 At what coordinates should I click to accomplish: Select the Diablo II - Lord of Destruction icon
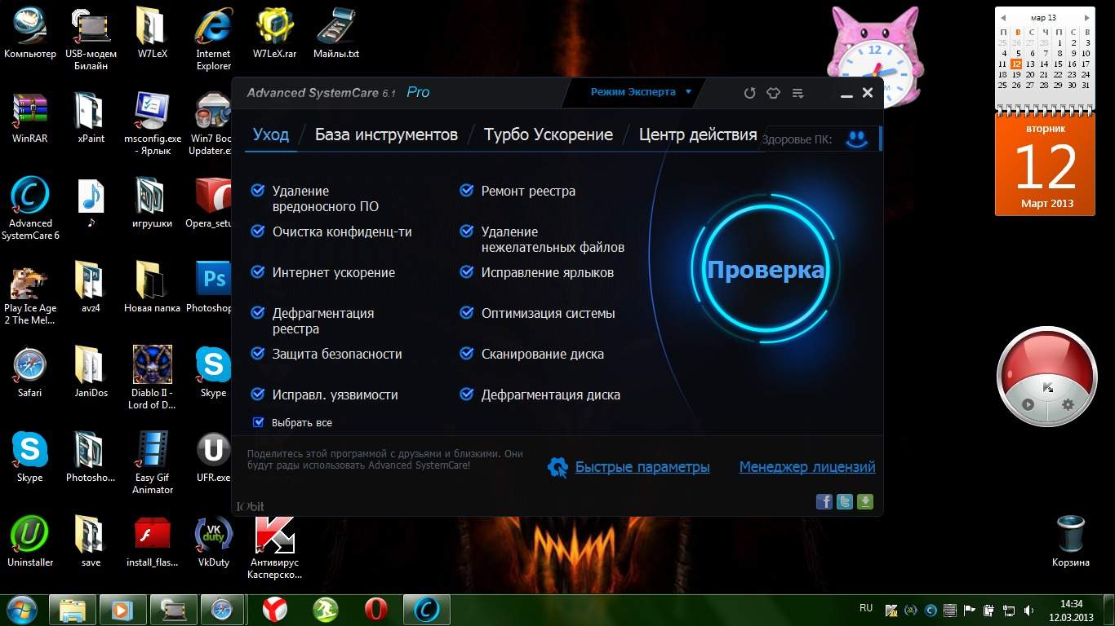152,378
